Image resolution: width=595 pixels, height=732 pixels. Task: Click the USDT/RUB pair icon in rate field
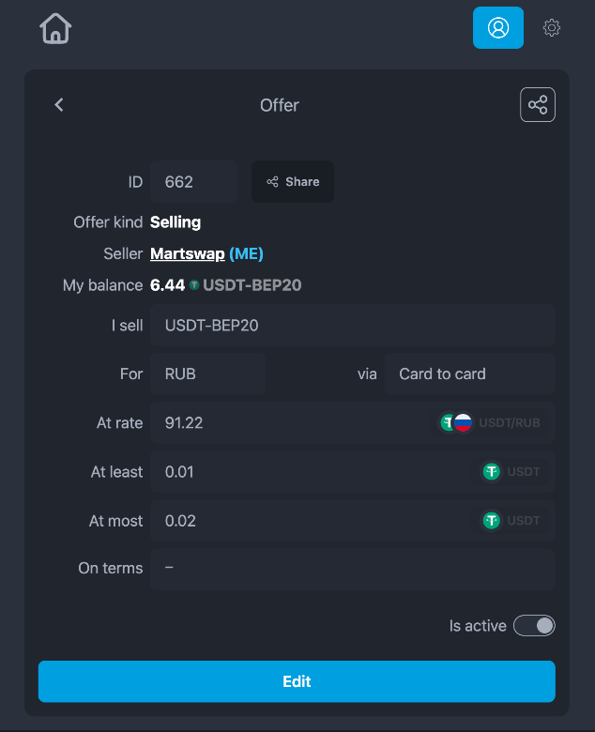click(x=456, y=422)
